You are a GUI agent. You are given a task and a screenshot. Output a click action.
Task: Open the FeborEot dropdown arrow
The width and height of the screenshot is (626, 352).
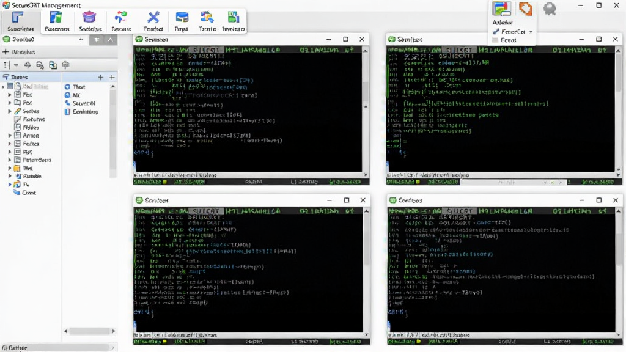(531, 32)
